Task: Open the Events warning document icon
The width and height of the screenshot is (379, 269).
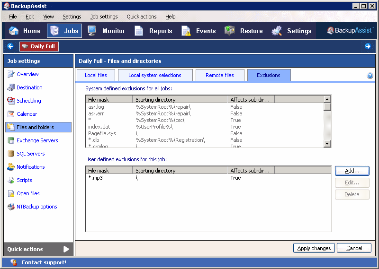Action: [186, 31]
